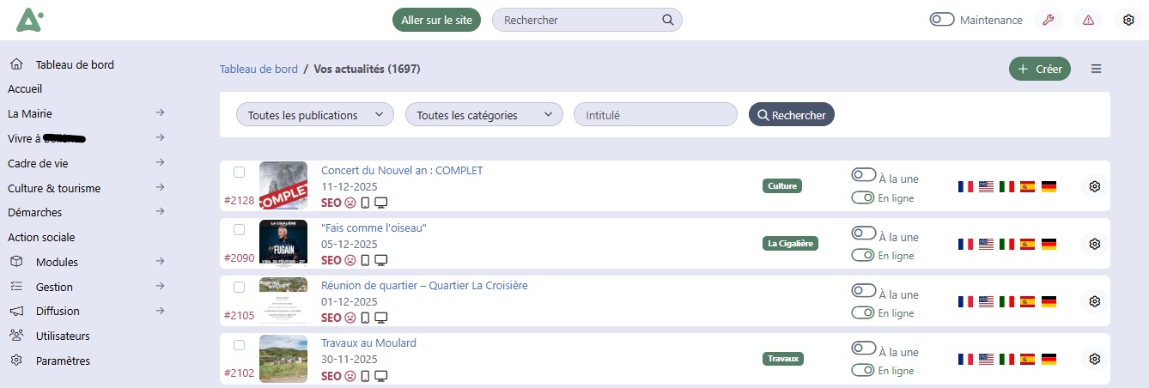The image size is (1149, 388).
Task: Click desktop preview icon for "Fais comme l'oiseau"
Action: click(381, 260)
